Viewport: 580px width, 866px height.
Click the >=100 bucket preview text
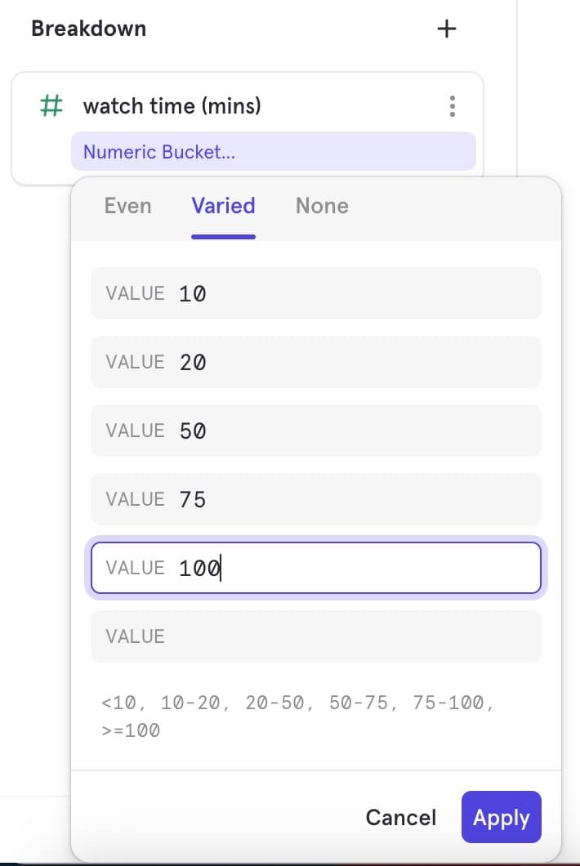pos(131,730)
